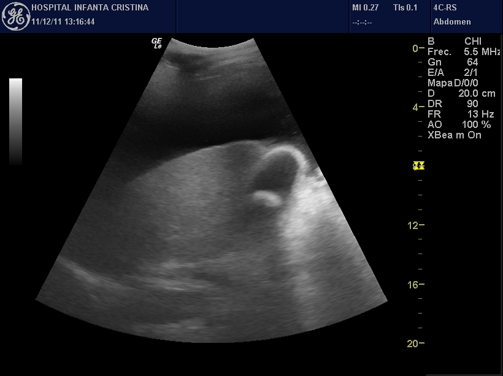
Task: Toggle the XBeam On setting
Action: tap(455, 135)
